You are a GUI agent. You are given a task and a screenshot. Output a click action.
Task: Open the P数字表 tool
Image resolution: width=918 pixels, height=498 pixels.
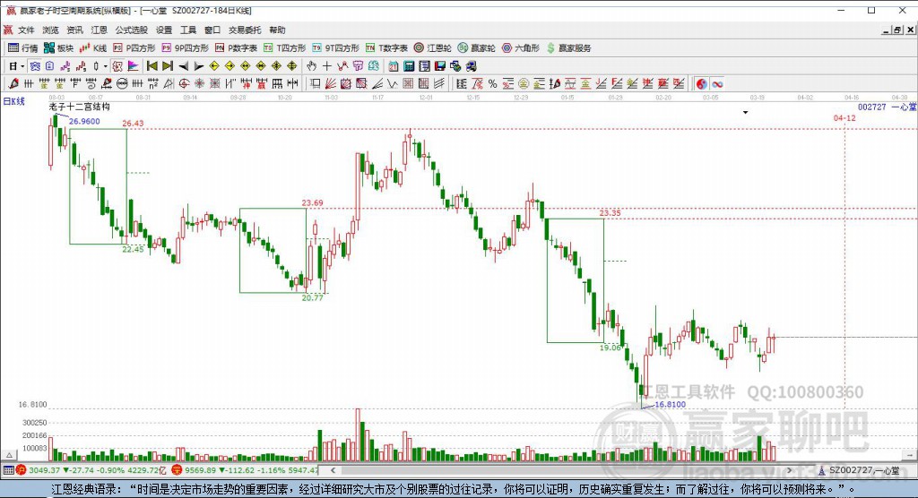point(236,48)
